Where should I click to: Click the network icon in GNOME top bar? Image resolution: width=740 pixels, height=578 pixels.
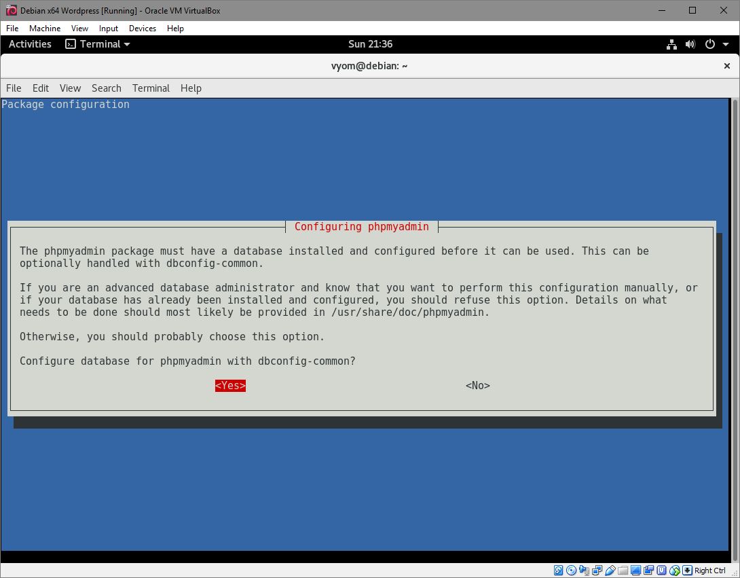671,44
